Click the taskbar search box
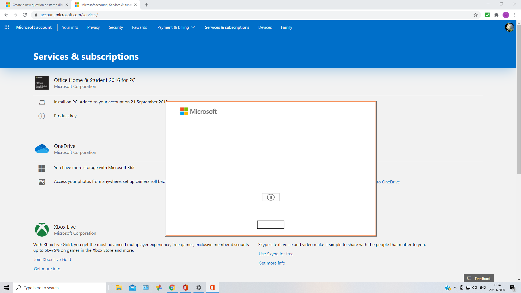This screenshot has width=521, height=293. [x=60, y=288]
